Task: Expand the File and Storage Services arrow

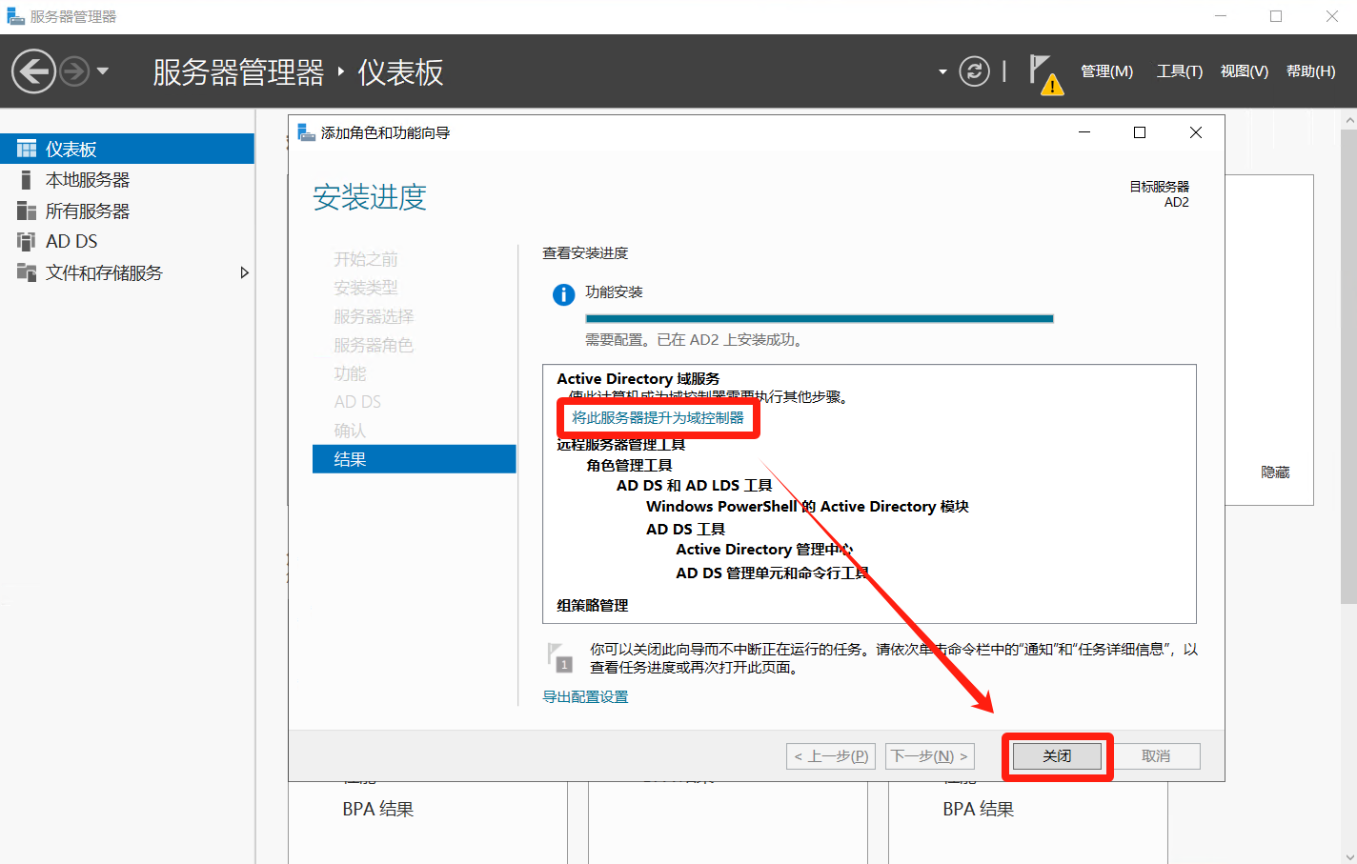Action: pyautogui.click(x=244, y=273)
